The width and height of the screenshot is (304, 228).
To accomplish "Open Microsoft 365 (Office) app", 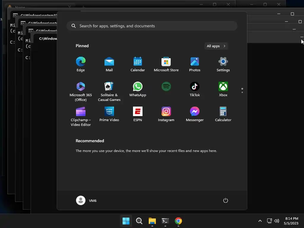I will click(81, 91).
